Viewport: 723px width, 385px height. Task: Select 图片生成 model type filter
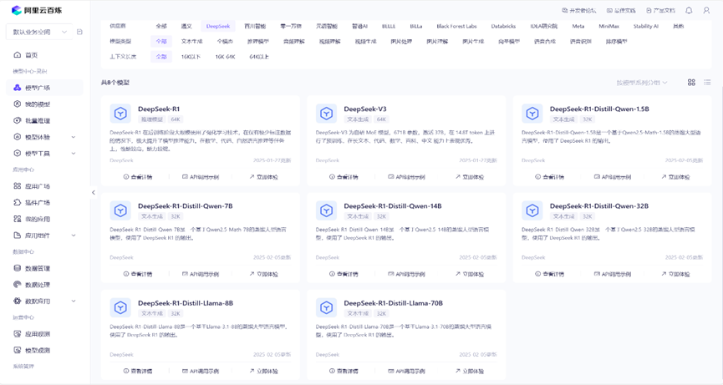[473, 42]
